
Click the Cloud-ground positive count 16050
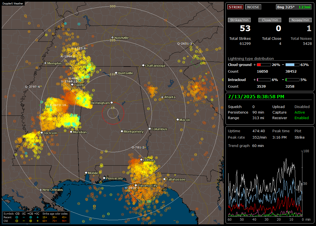click(262, 71)
